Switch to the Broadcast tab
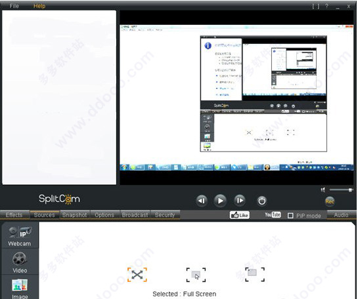This screenshot has height=299, width=358. [135, 215]
